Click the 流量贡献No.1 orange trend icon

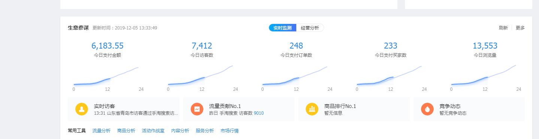pyautogui.click(x=197, y=109)
